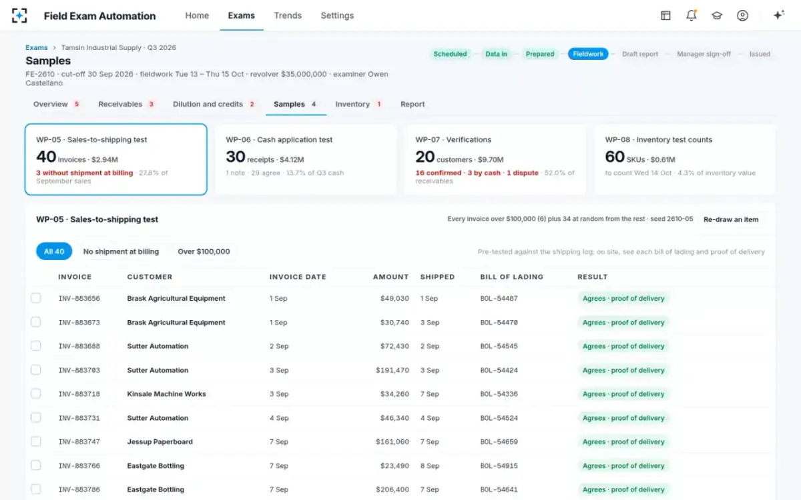Filter invoices Over $100,000
This screenshot has width=801, height=500.
click(204, 251)
